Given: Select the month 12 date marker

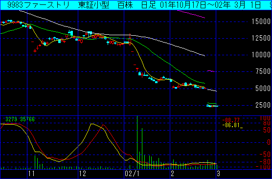Looking at the screenshot, I should (83, 173).
